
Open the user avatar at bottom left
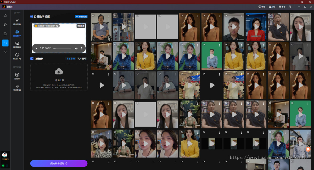point(4,155)
